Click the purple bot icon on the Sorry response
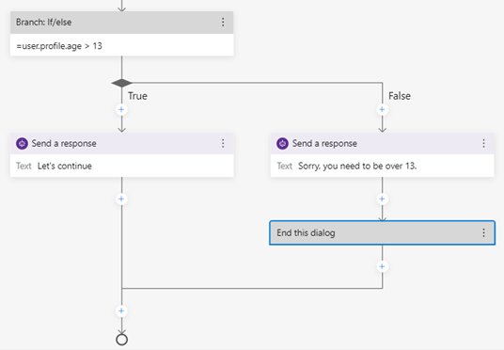 pyautogui.click(x=282, y=143)
